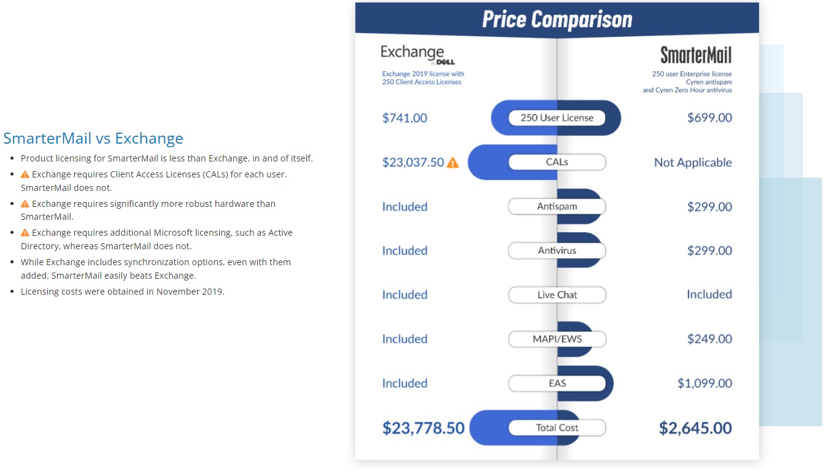
Task: Click the $2,645.00 SmarterMail total
Action: click(695, 428)
